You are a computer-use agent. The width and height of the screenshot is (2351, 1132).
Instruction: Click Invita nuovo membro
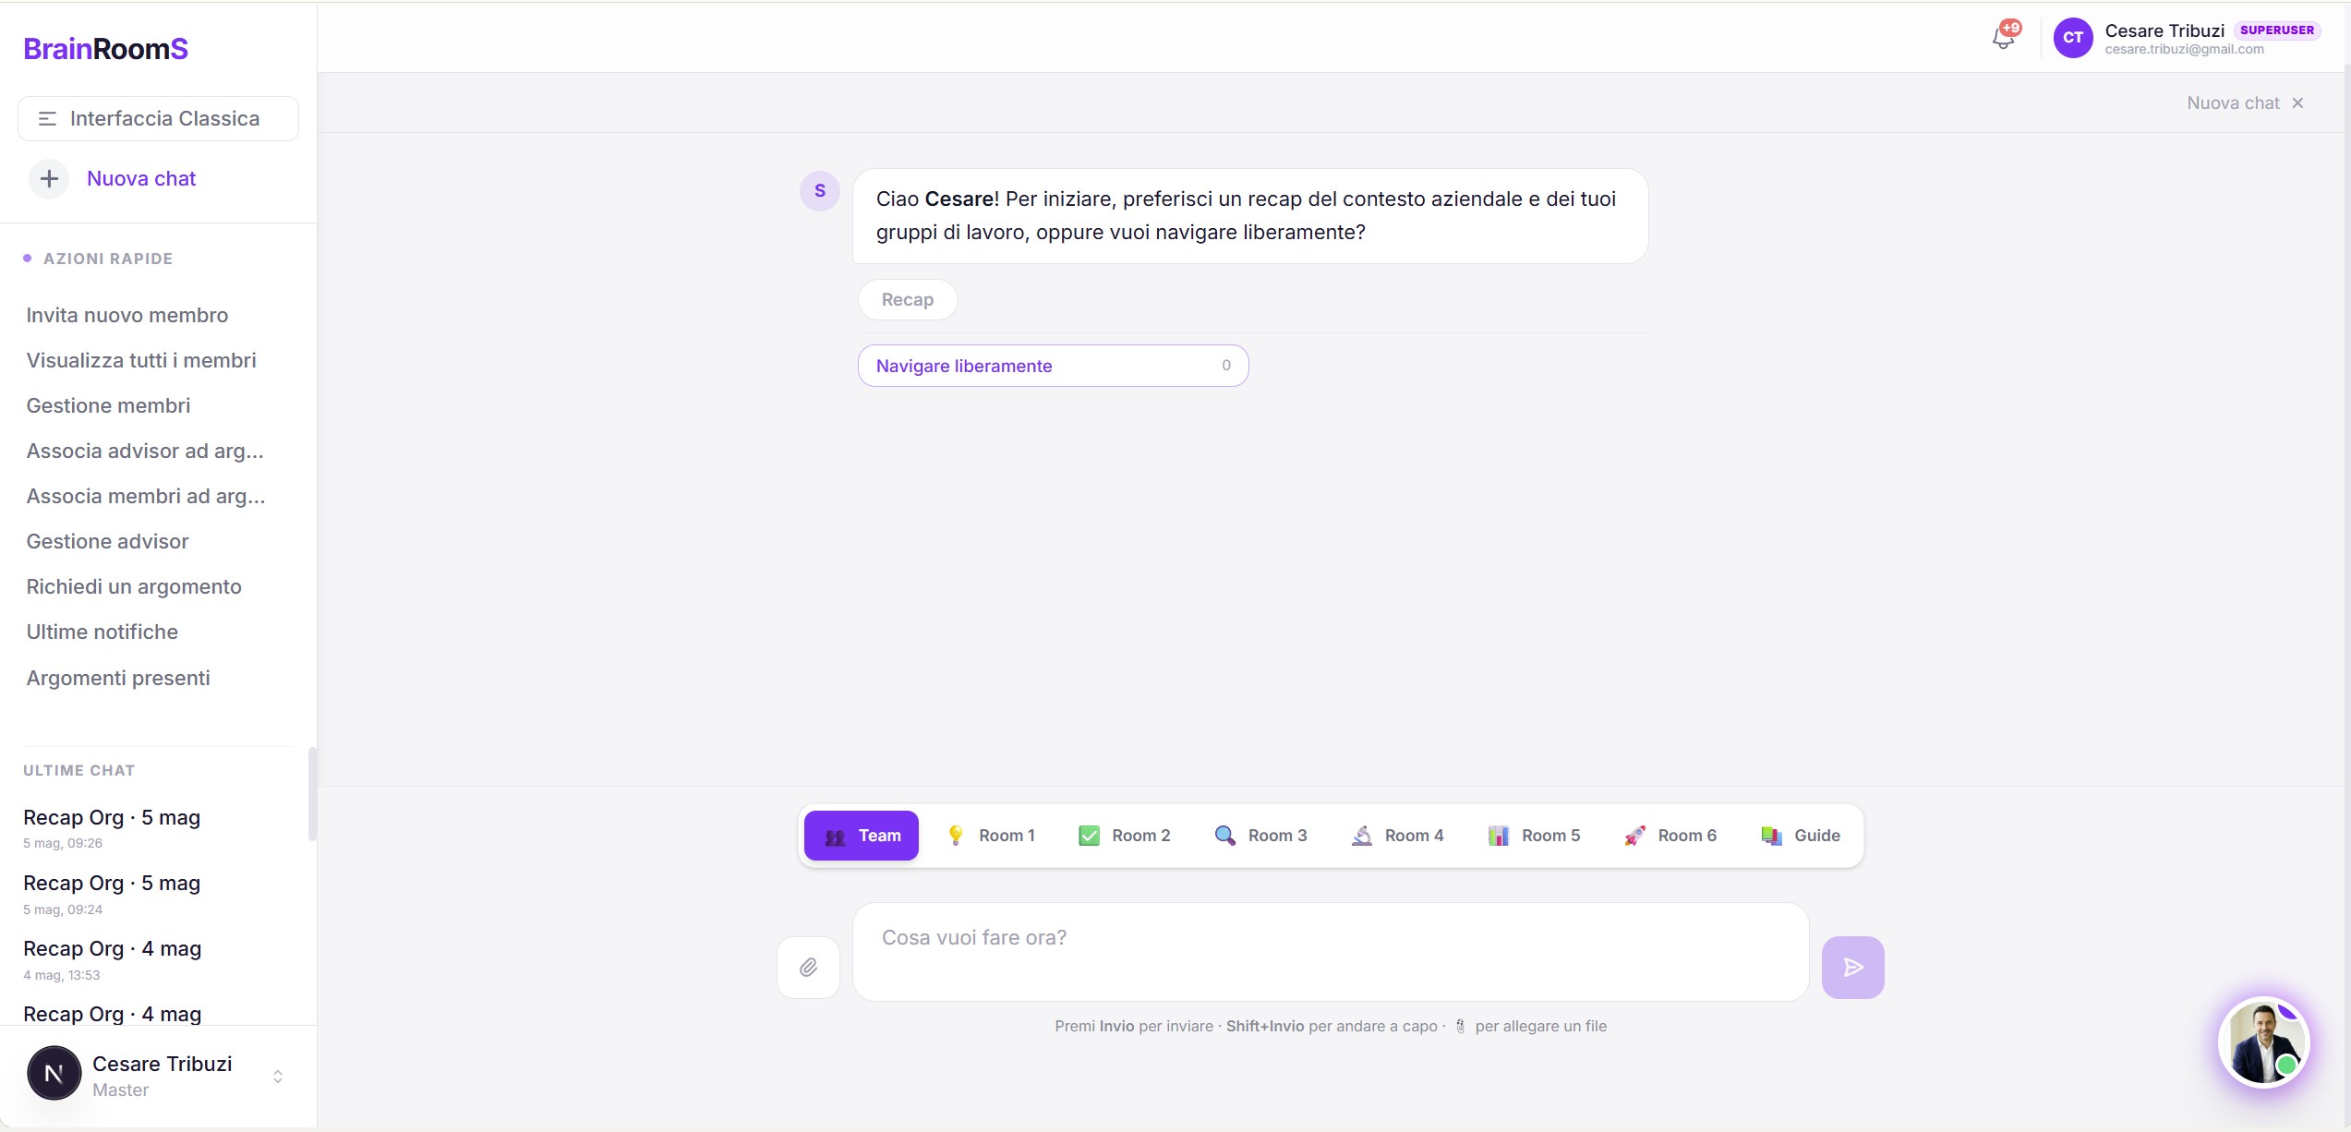[x=127, y=315]
